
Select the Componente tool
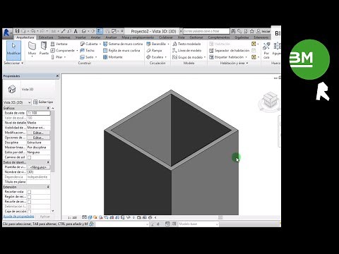coord(63,50)
